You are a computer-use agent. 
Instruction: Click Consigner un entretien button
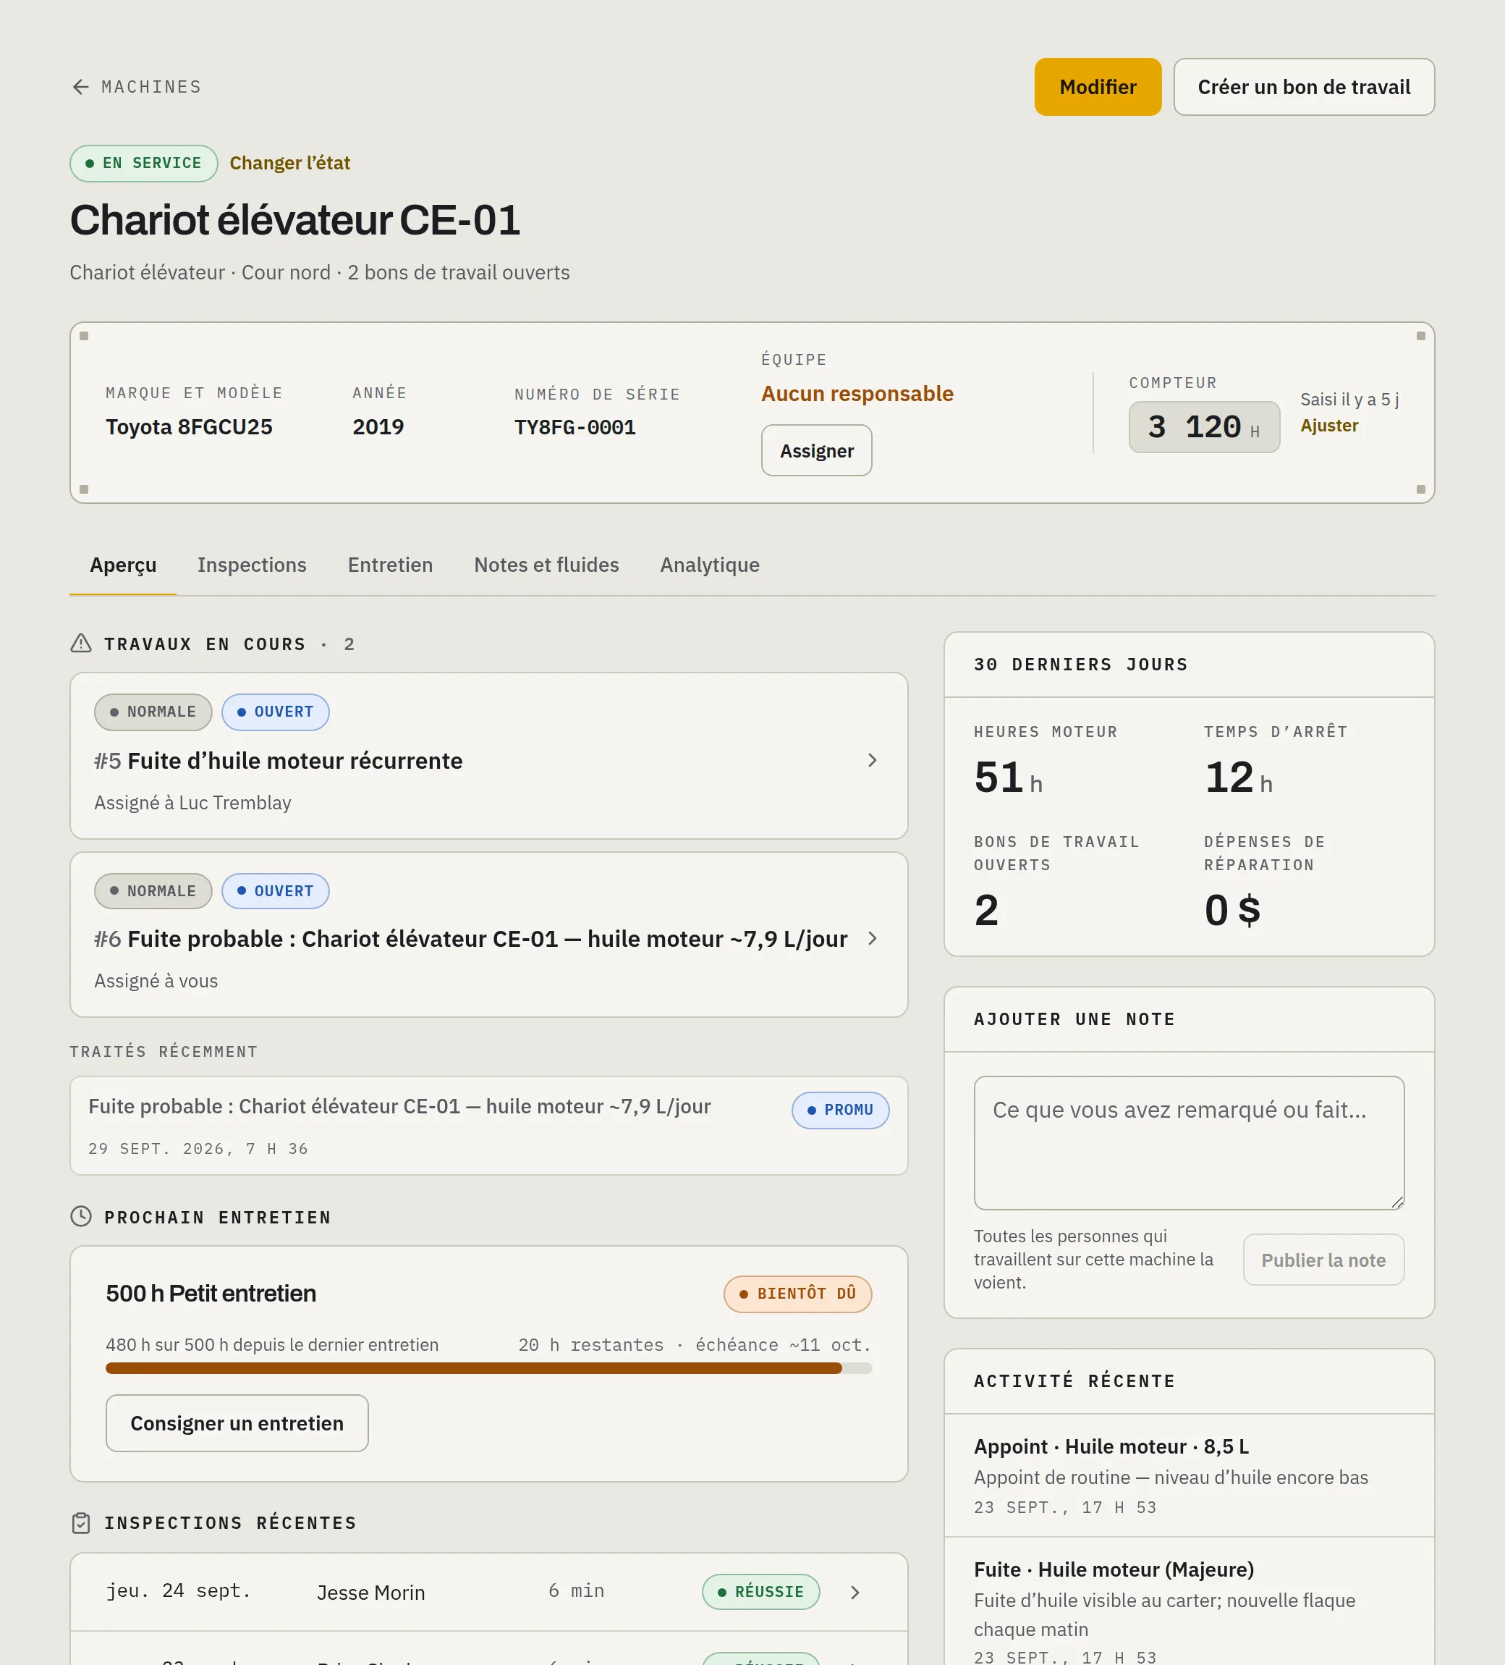(x=237, y=1423)
